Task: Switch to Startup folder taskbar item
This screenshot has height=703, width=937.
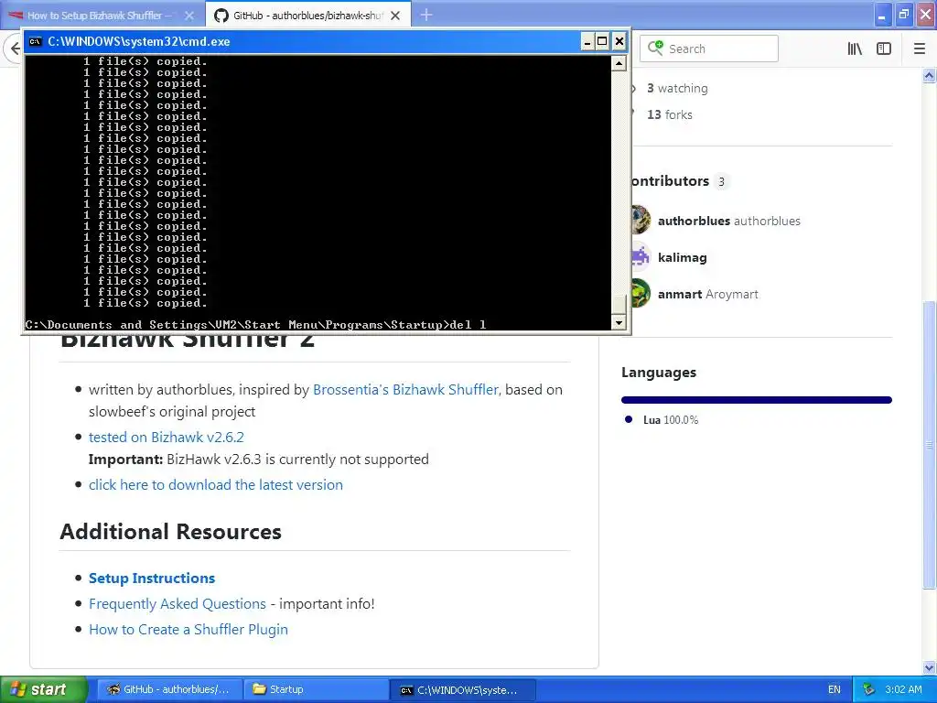Action: [317, 689]
